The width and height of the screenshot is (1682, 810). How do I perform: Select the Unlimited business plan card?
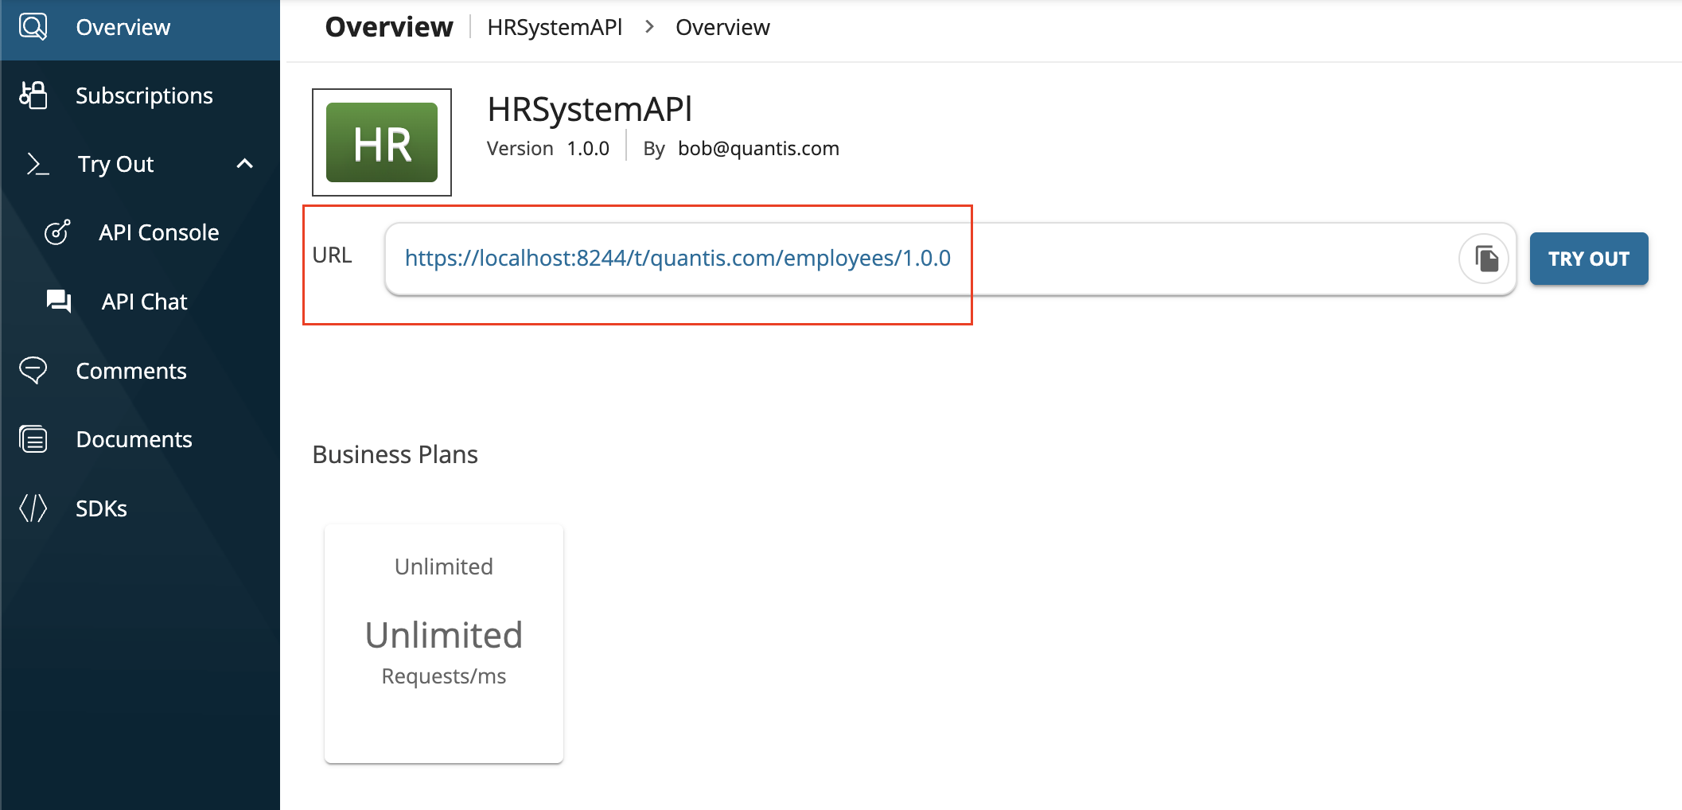(443, 643)
